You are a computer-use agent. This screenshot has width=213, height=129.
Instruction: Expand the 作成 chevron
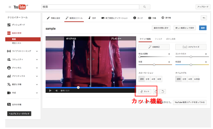(37, 93)
